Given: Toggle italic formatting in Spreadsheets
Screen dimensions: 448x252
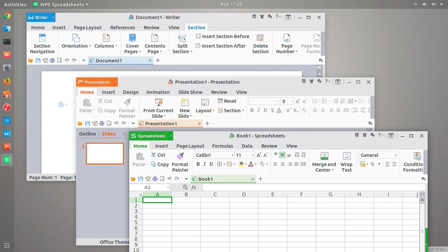Looking at the screenshot, I should (204, 164).
